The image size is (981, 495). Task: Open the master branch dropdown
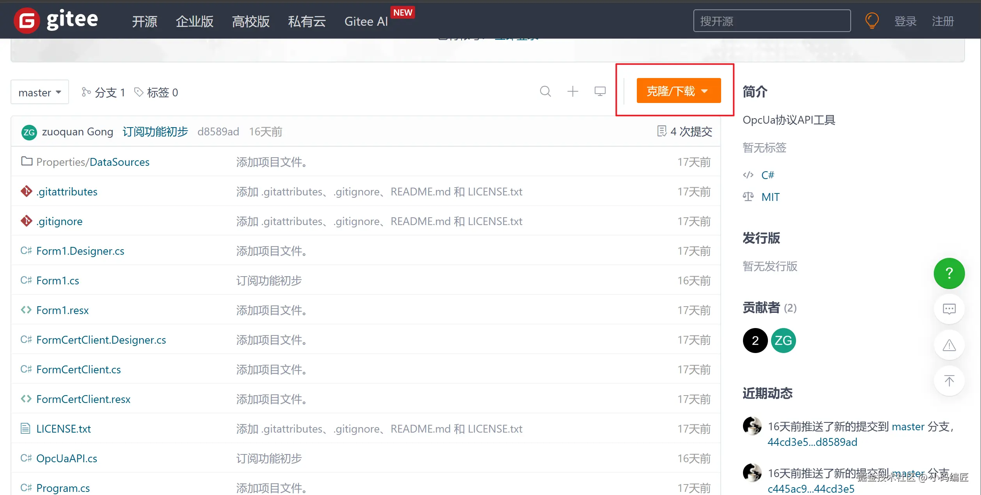click(40, 92)
